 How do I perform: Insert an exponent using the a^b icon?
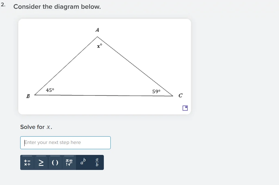click(83, 162)
